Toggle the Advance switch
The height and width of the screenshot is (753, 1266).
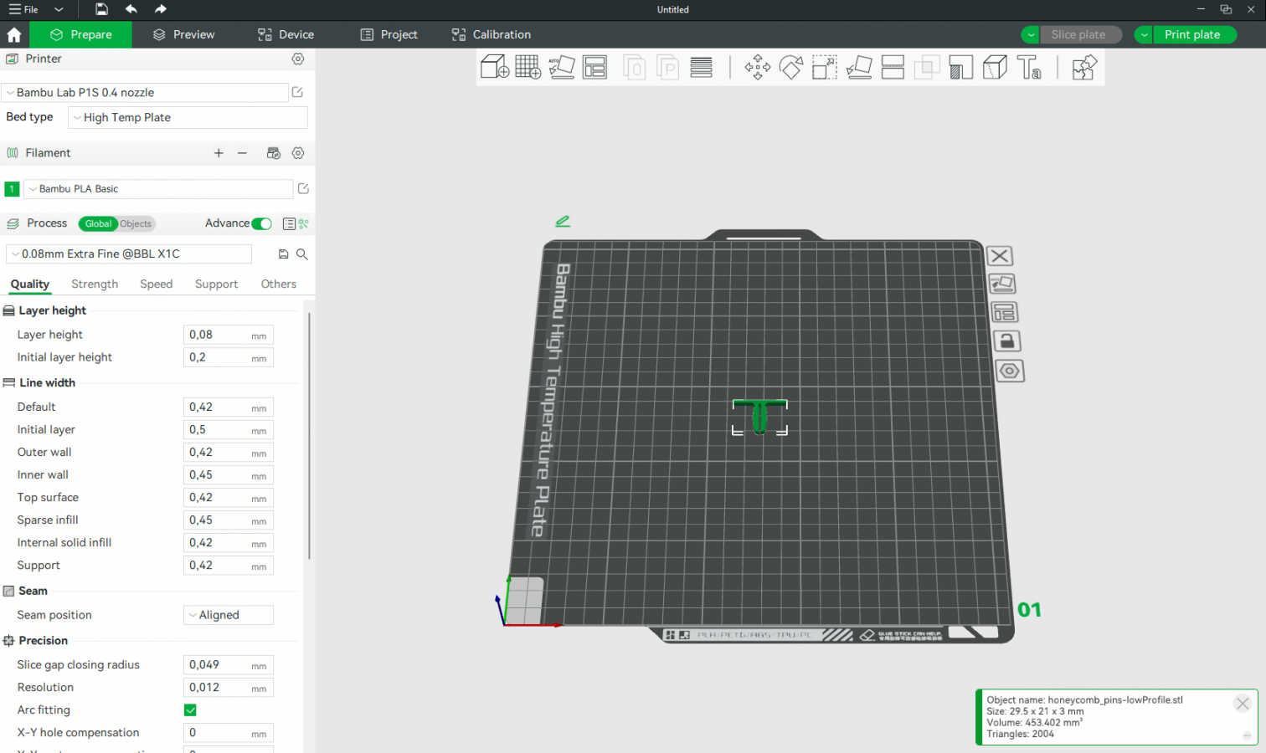click(261, 223)
